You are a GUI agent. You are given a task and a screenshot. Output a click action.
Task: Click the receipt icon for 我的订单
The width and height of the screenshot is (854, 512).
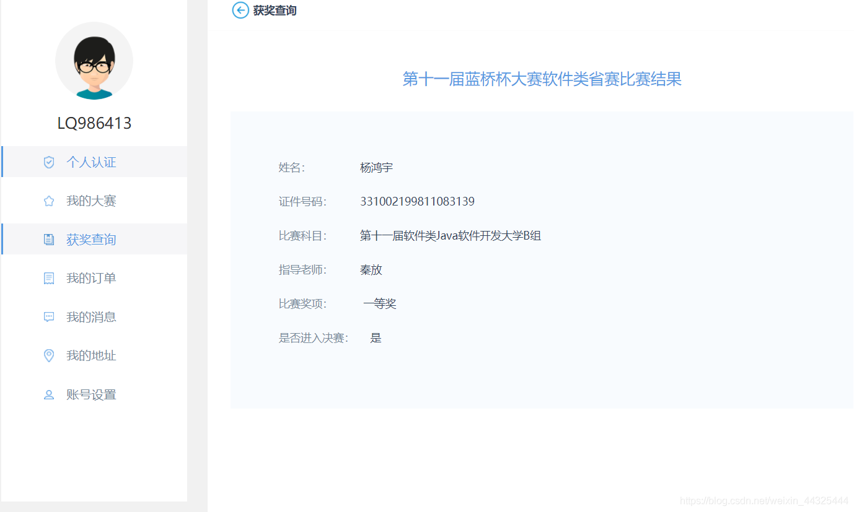pyautogui.click(x=49, y=278)
